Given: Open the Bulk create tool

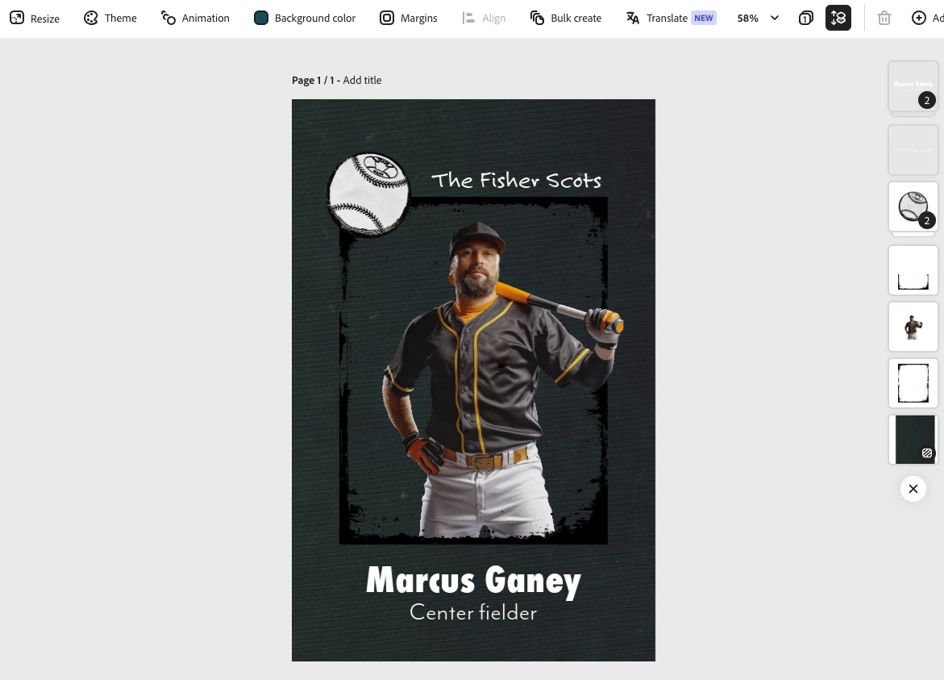Looking at the screenshot, I should (x=565, y=18).
